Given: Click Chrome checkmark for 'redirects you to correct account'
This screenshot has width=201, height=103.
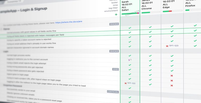Looking at the screenshot, I should pos(150,60).
